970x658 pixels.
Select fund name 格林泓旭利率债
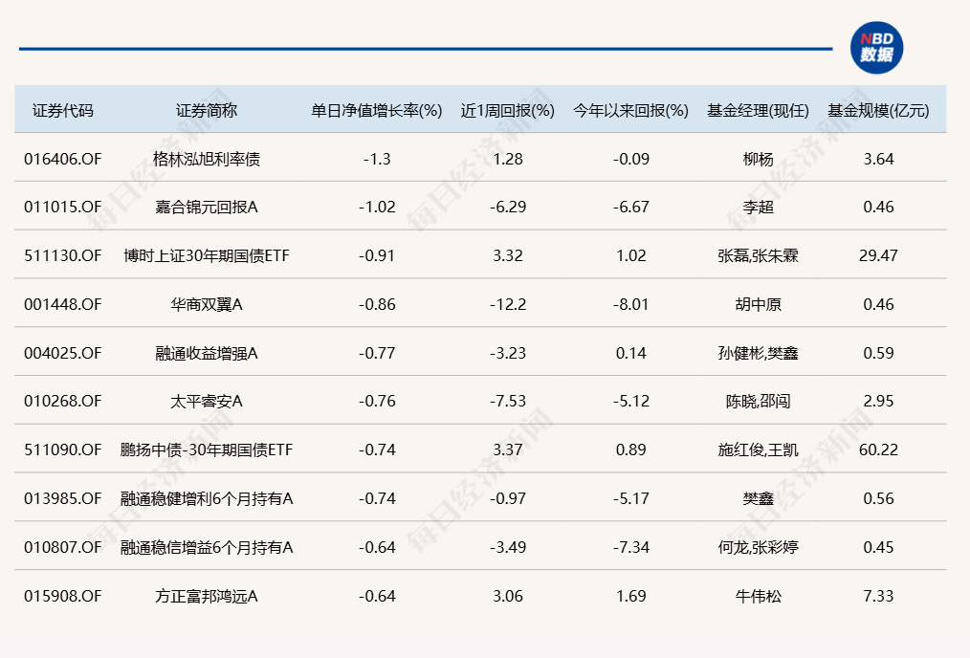206,159
